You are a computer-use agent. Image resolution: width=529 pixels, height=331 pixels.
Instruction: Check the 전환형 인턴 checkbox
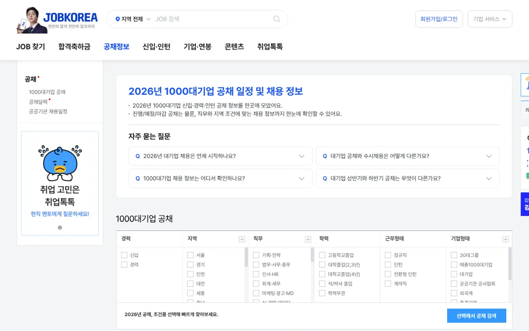[388, 274]
